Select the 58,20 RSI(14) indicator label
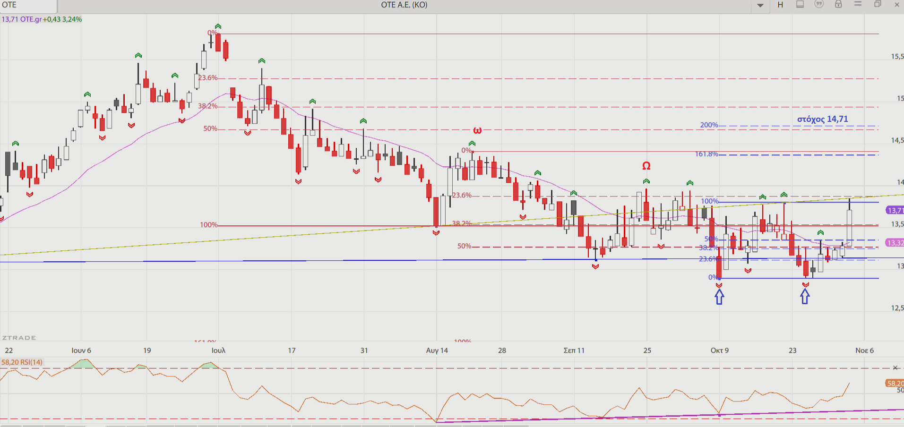This screenshot has height=427, width=904. click(22, 362)
